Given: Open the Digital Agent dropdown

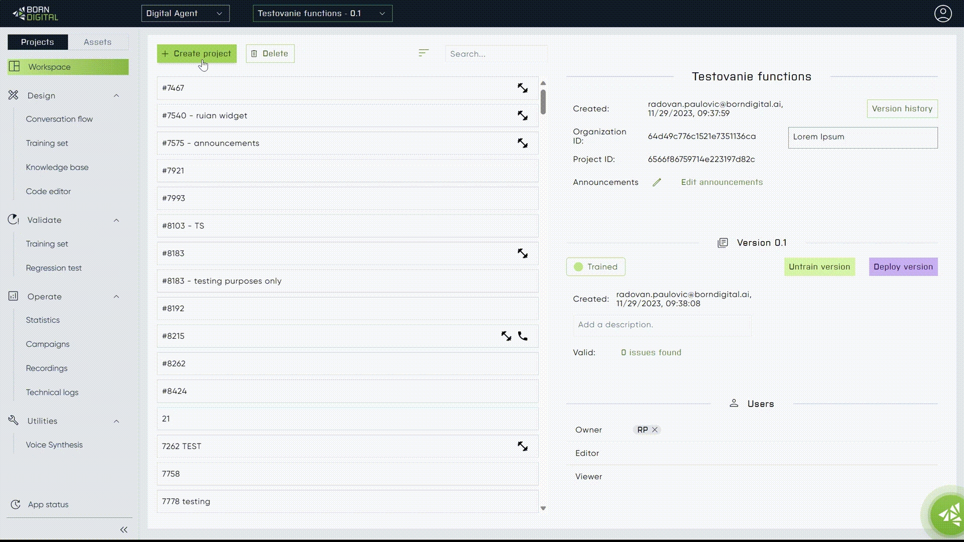Looking at the screenshot, I should [x=185, y=14].
